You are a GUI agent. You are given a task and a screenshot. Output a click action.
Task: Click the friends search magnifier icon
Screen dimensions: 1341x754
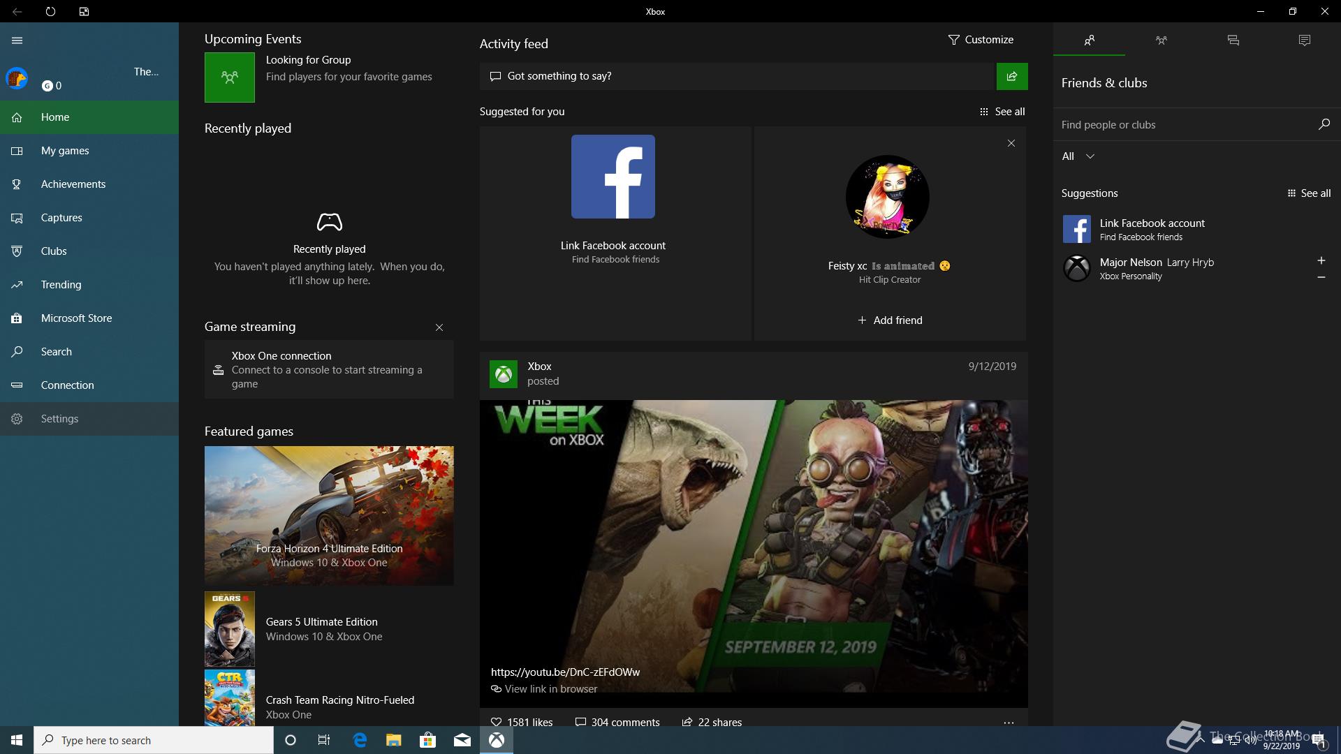(1324, 124)
